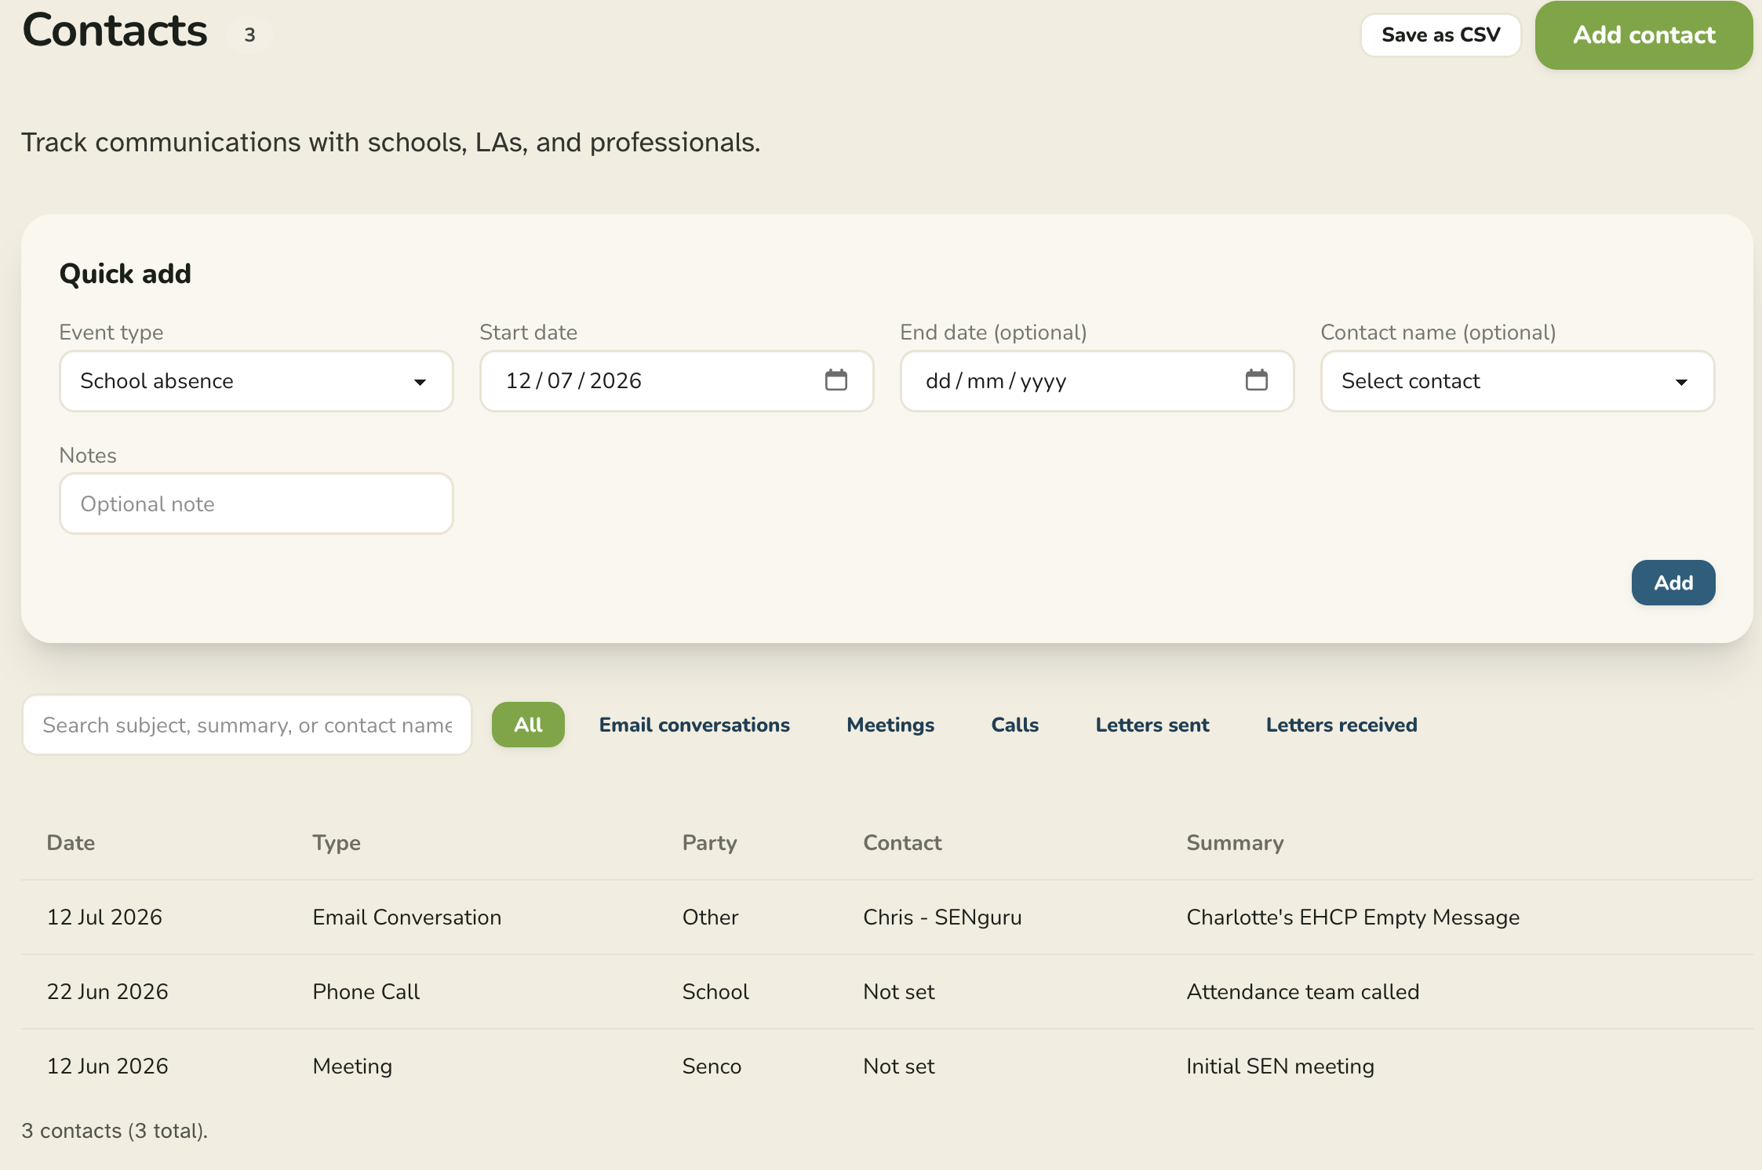
Task: Filter by Email conversations
Action: (x=694, y=725)
